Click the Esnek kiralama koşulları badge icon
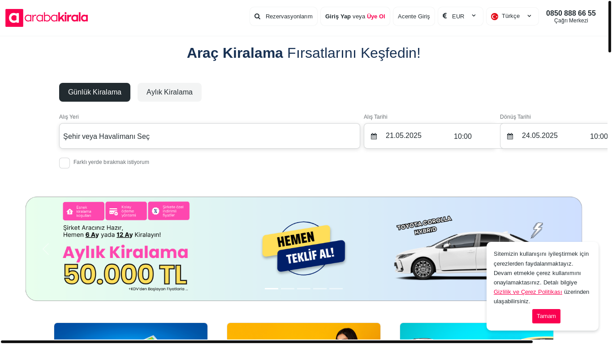 70,211
